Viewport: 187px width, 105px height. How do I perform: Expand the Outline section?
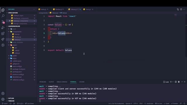[11, 98]
